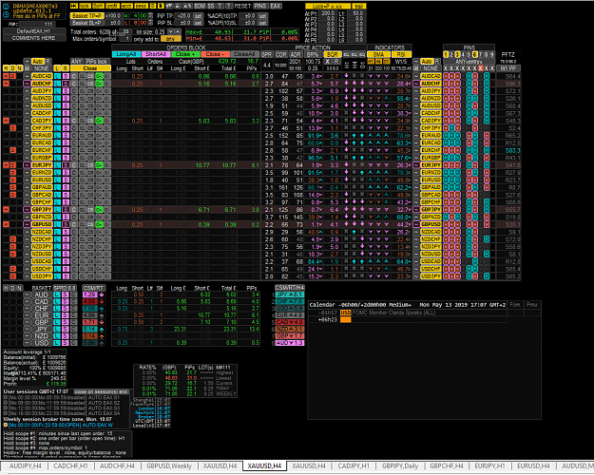This screenshot has height=475, width=594.
Task: Click the sess toolbar button
Action: point(141,6)
